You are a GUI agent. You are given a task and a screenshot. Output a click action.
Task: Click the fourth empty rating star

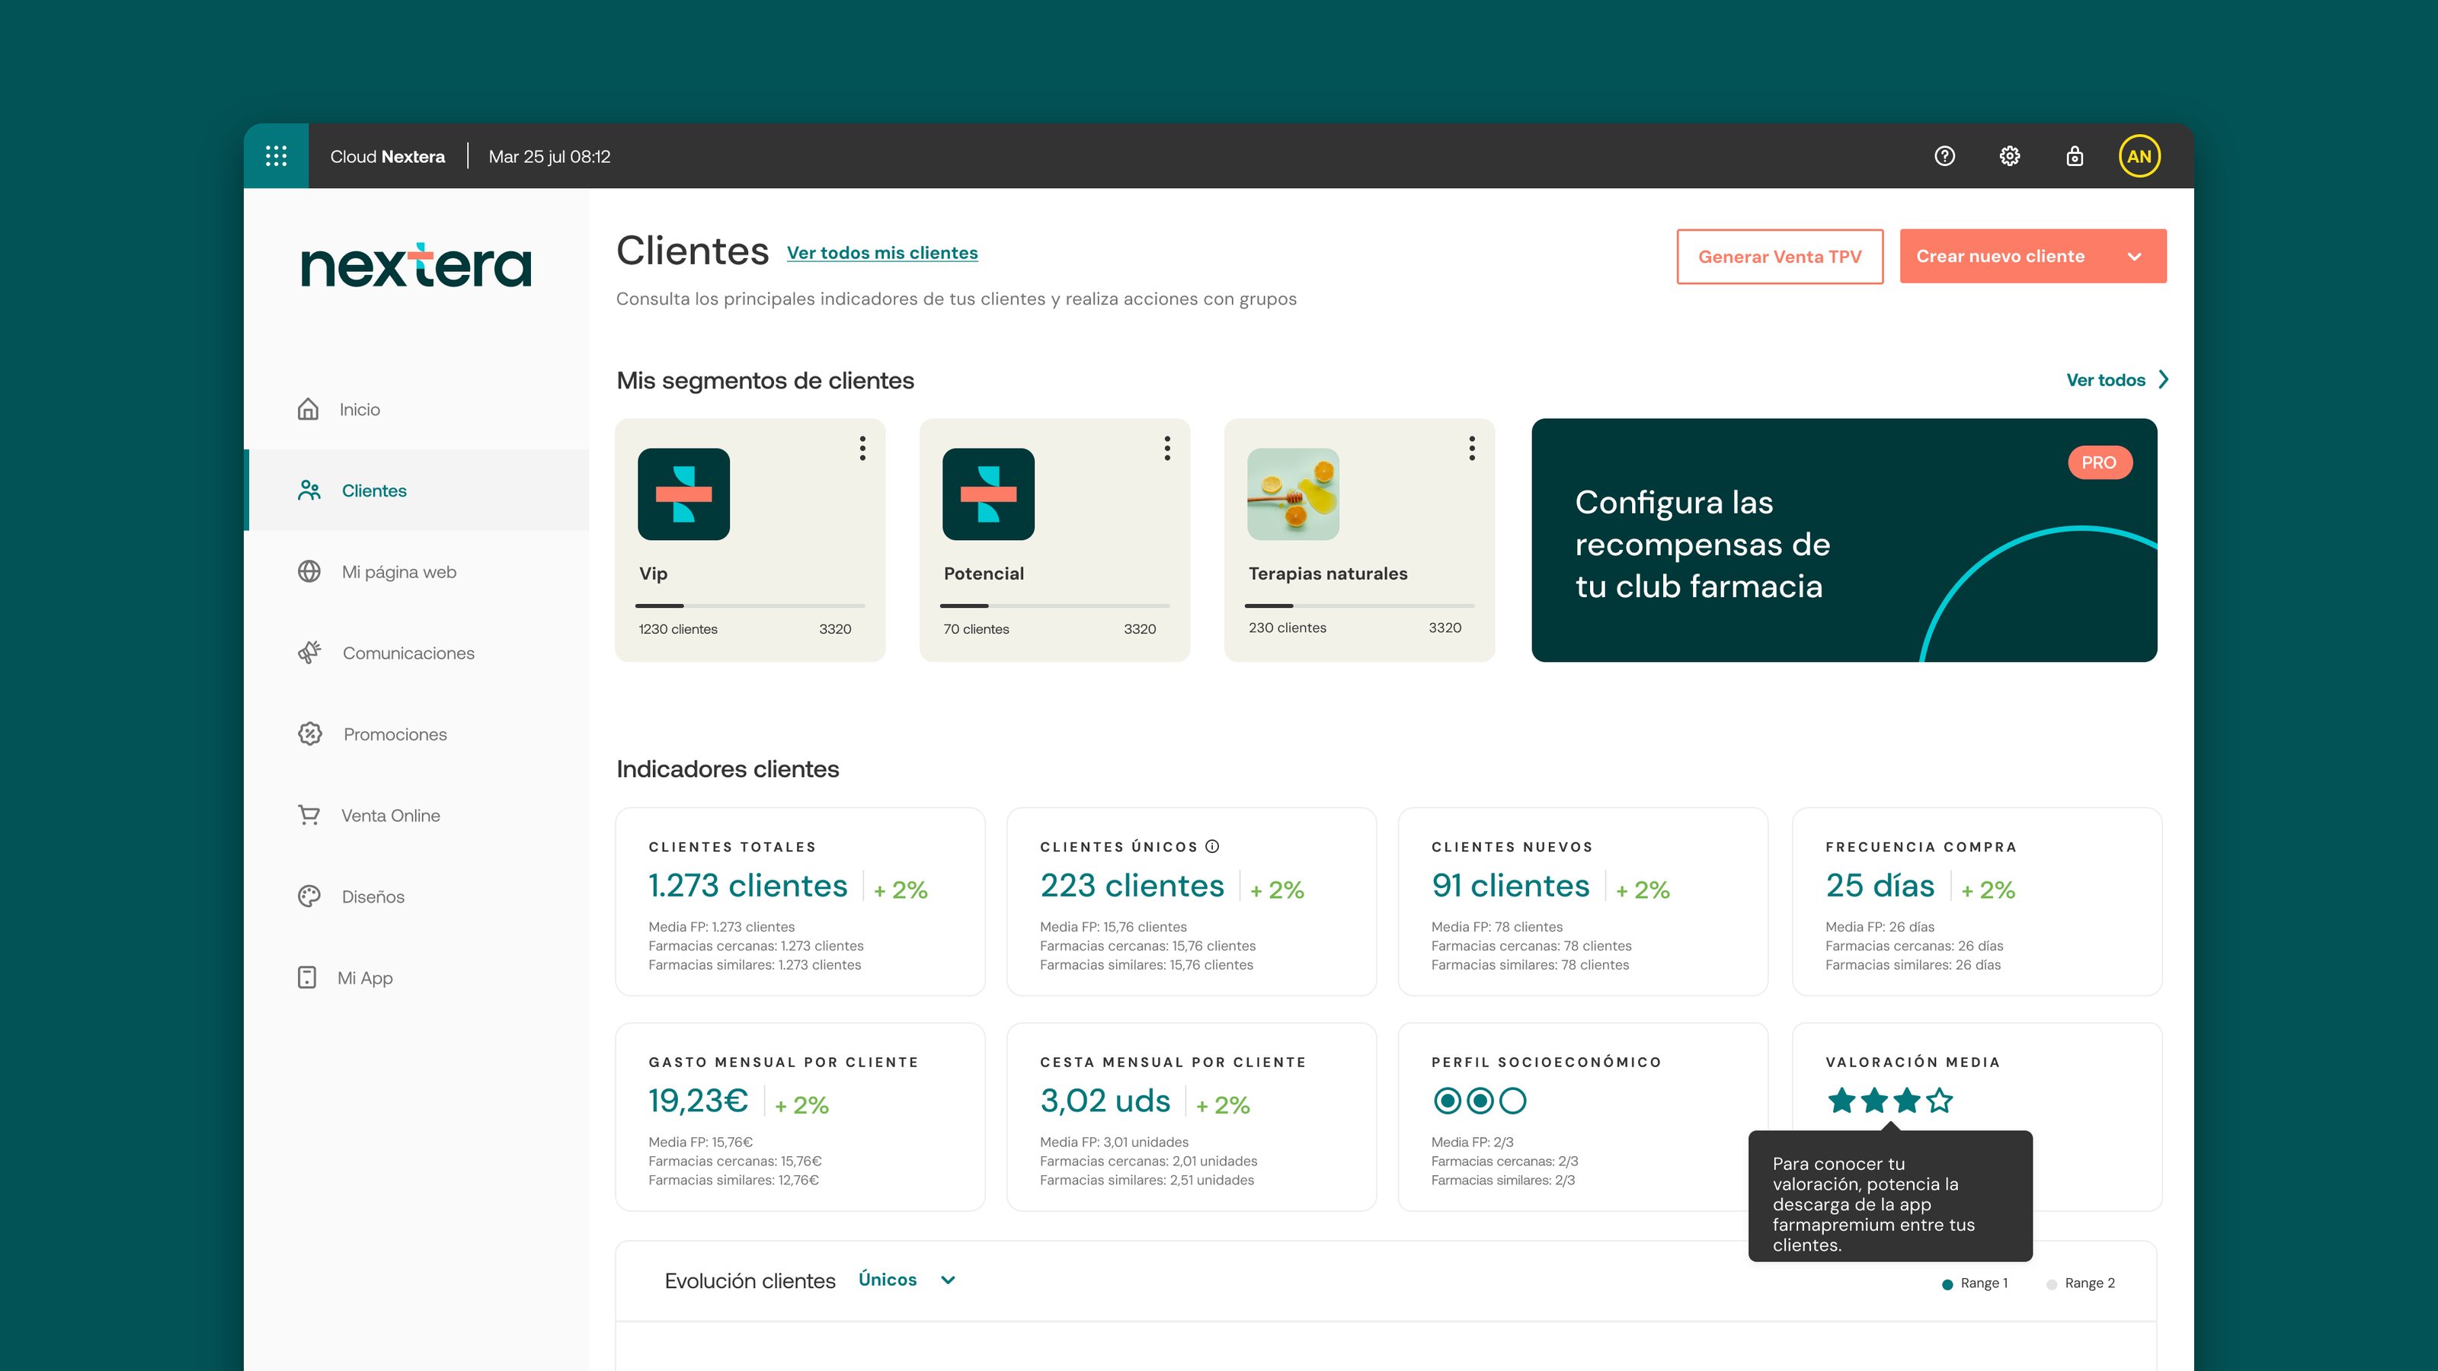pos(1939,1101)
